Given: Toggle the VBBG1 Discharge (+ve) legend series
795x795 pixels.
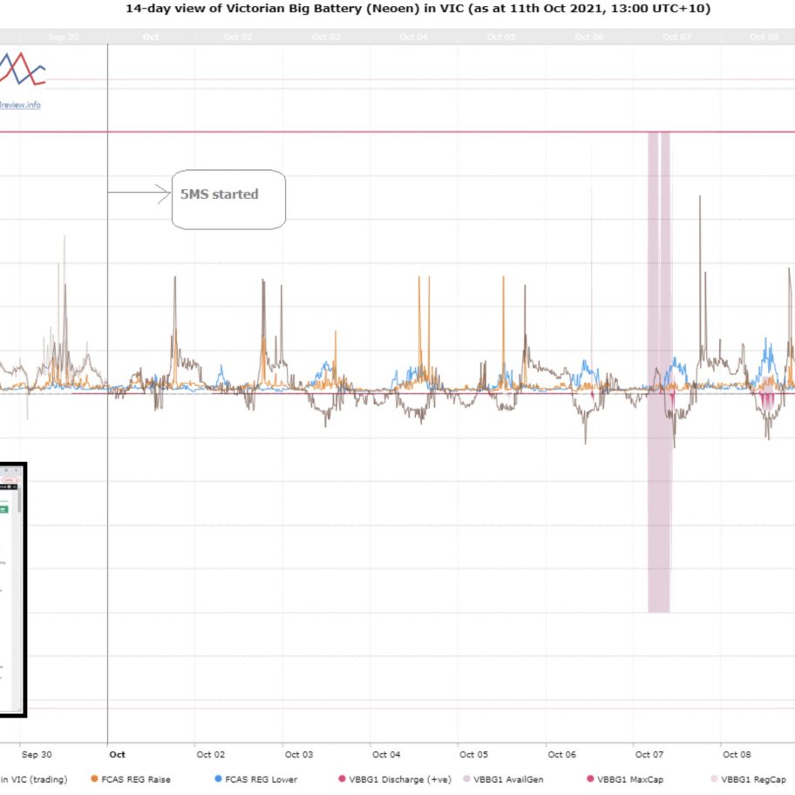Looking at the screenshot, I should click(x=395, y=779).
